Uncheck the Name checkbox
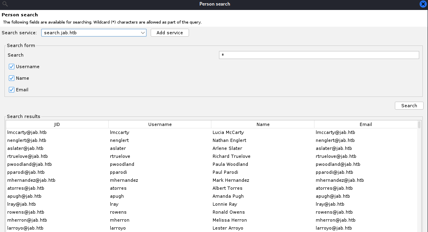The image size is (428, 232). (x=12, y=78)
